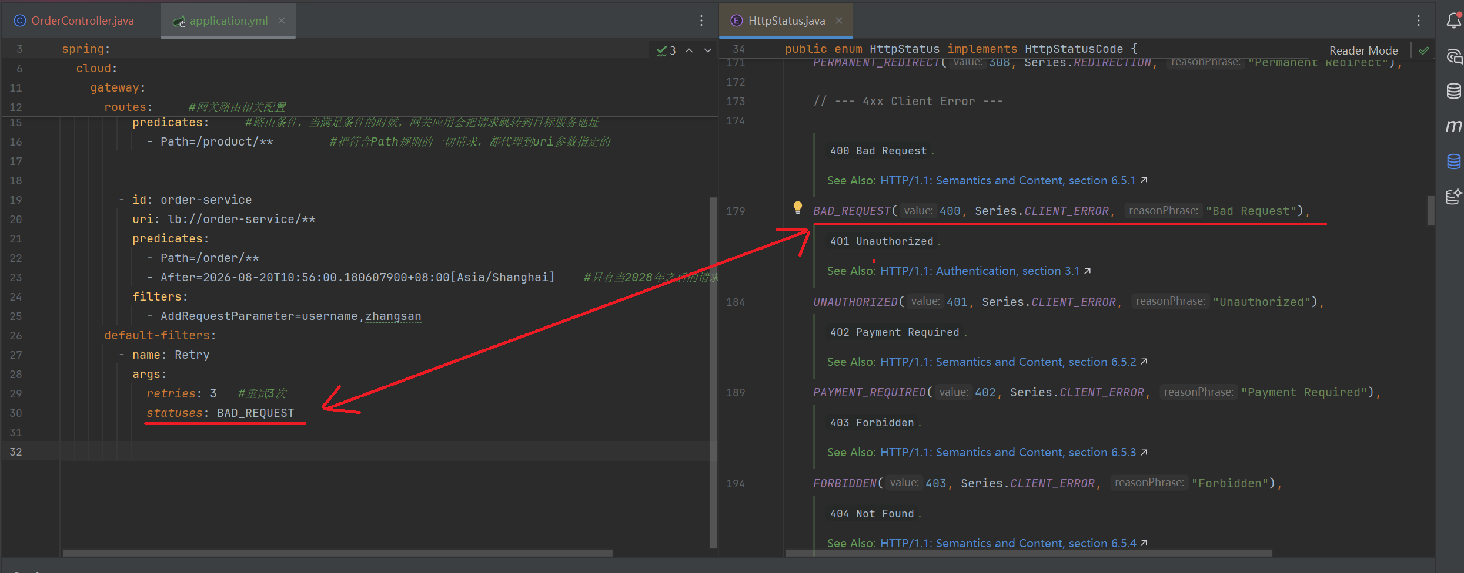Open the sparkle tool icon in sidebar
The width and height of the screenshot is (1464, 573).
[x=1453, y=196]
